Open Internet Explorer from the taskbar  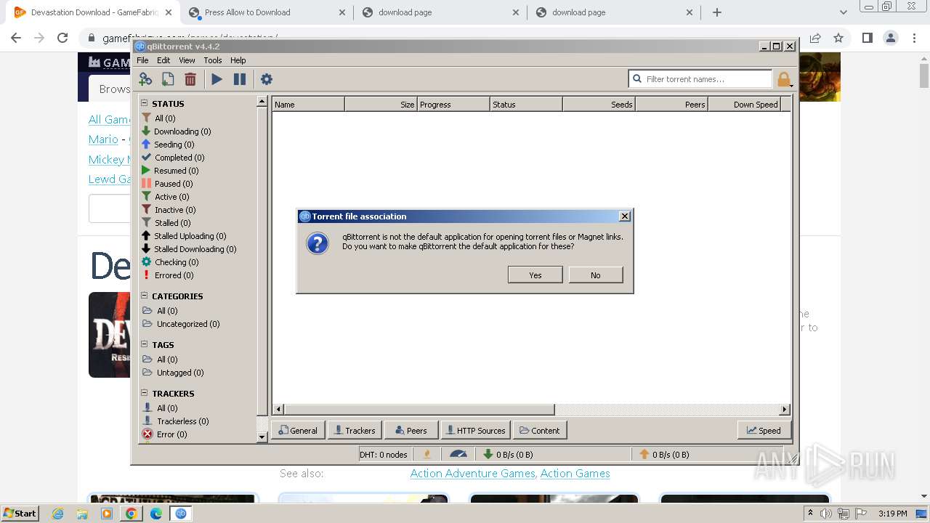58,513
